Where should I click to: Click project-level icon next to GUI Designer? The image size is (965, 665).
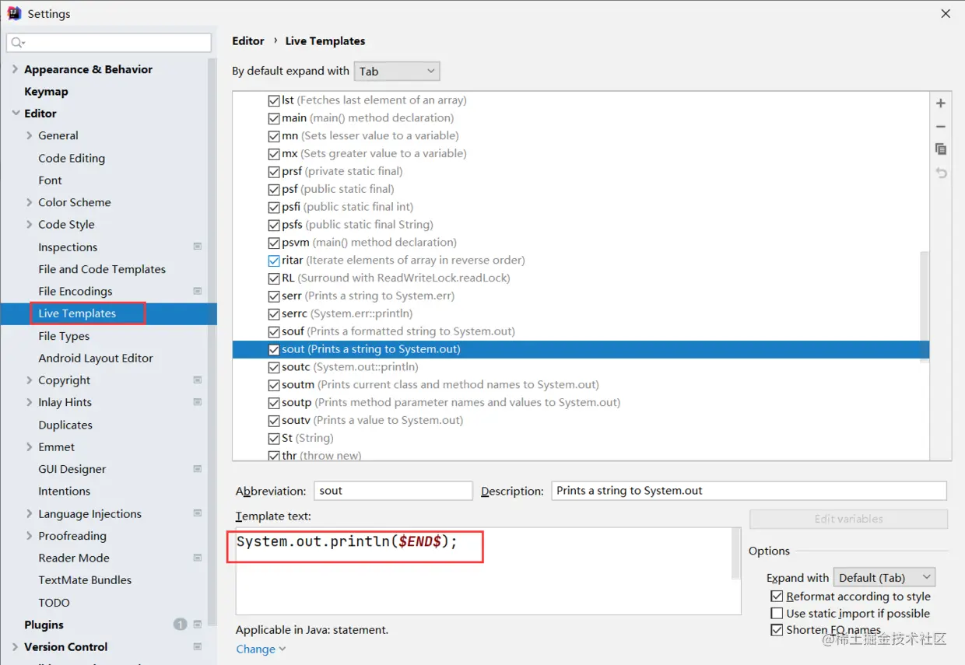[198, 469]
